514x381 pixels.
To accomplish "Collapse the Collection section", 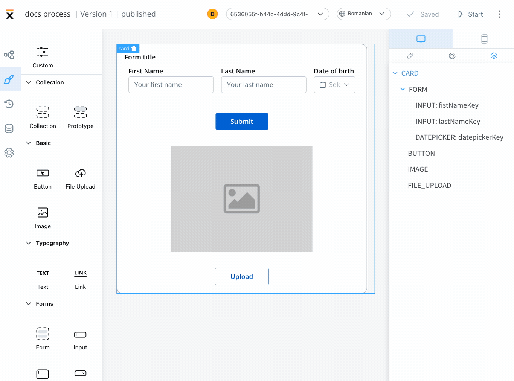I will point(29,82).
